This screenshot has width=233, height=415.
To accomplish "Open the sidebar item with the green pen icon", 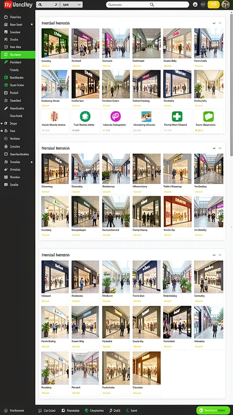I will coord(18,62).
